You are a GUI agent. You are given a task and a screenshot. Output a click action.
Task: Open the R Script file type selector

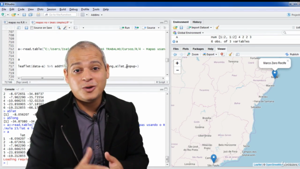coord(162,82)
